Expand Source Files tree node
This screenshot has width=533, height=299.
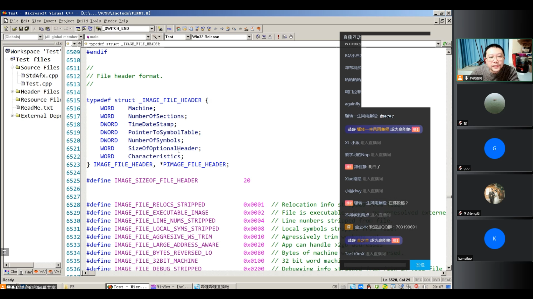tap(12, 67)
